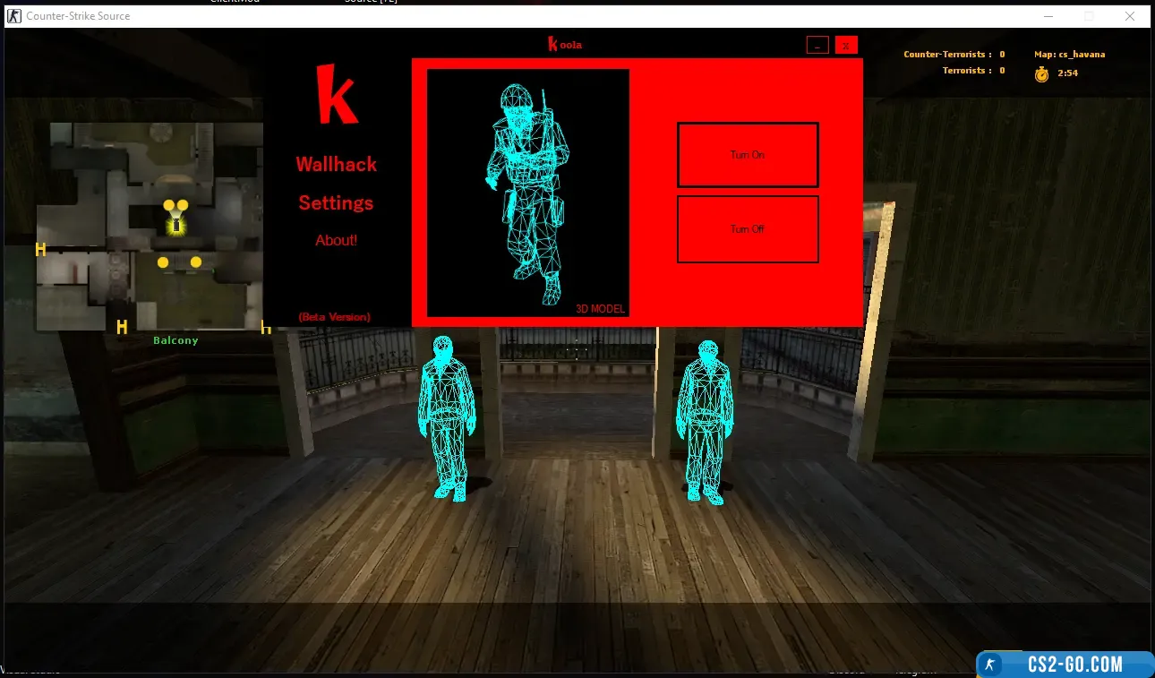Open the About! page
1155x678 pixels.
(x=336, y=241)
